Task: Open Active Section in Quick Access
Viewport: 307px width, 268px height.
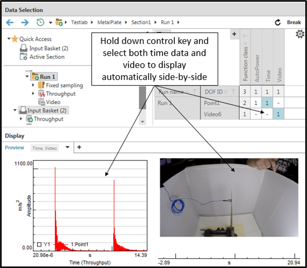Action: click(47, 57)
